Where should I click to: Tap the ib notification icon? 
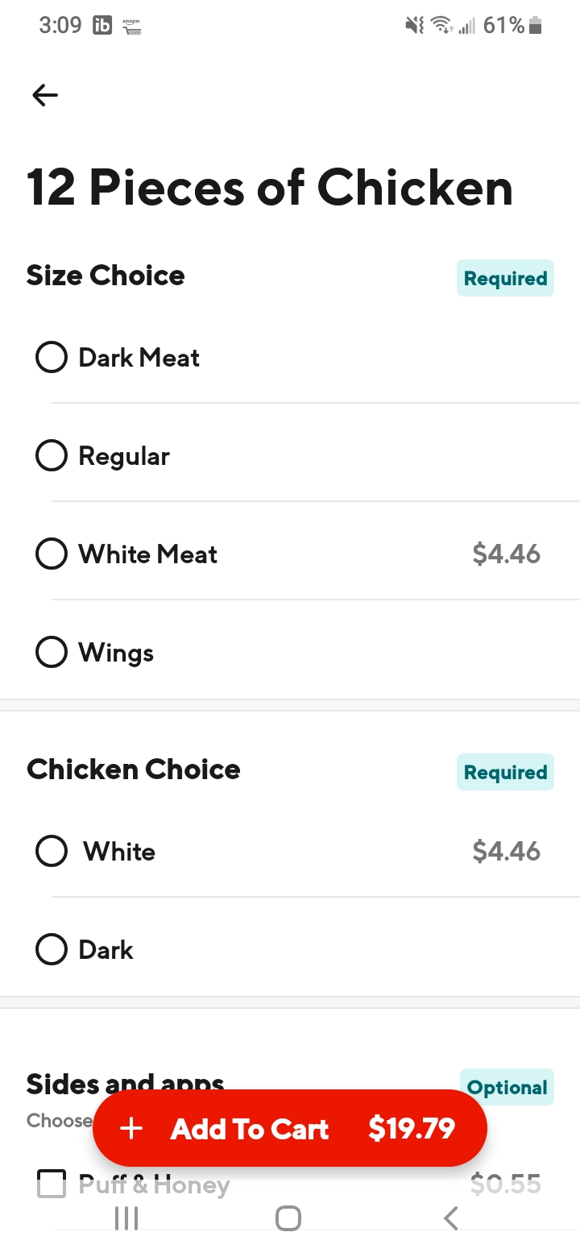(x=102, y=26)
